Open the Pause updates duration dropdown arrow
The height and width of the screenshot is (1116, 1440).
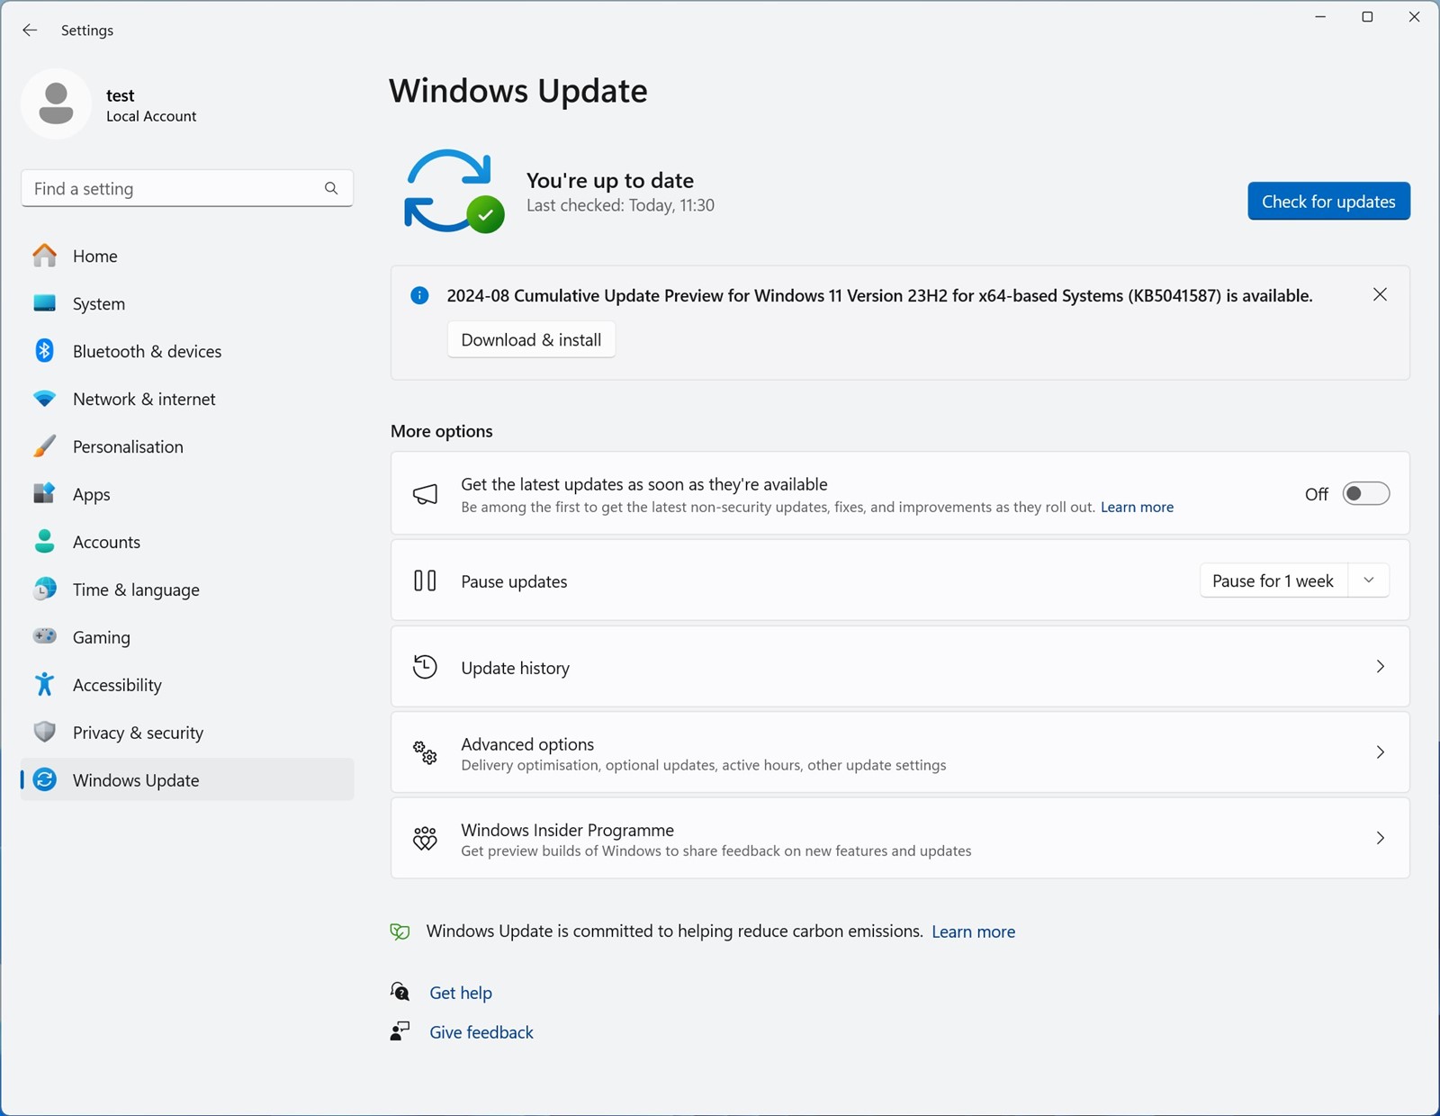tap(1369, 580)
